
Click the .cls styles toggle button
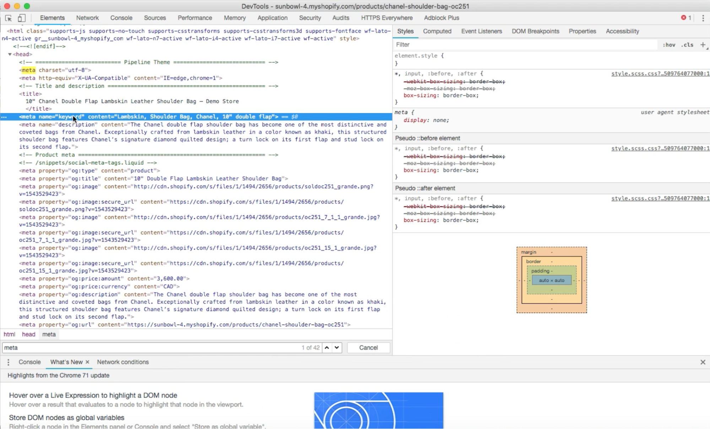pos(687,45)
